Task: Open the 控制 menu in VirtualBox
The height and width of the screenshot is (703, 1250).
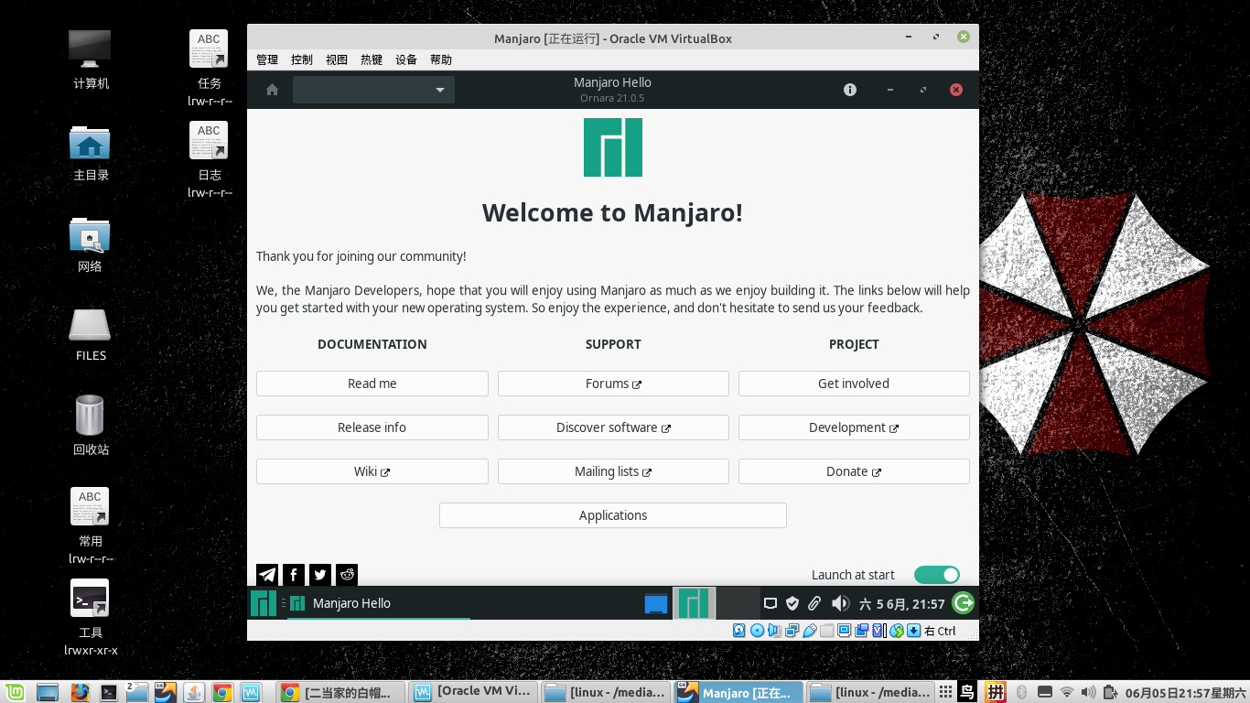Action: [302, 59]
